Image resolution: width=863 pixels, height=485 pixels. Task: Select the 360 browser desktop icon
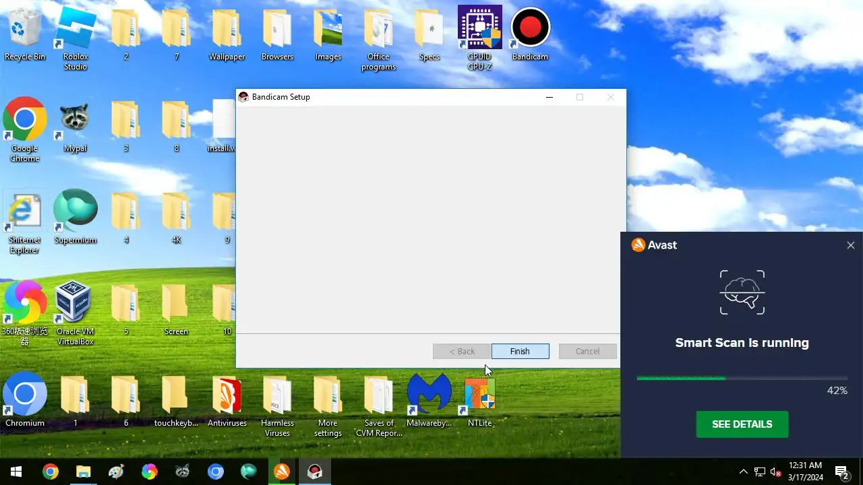pyautogui.click(x=25, y=313)
